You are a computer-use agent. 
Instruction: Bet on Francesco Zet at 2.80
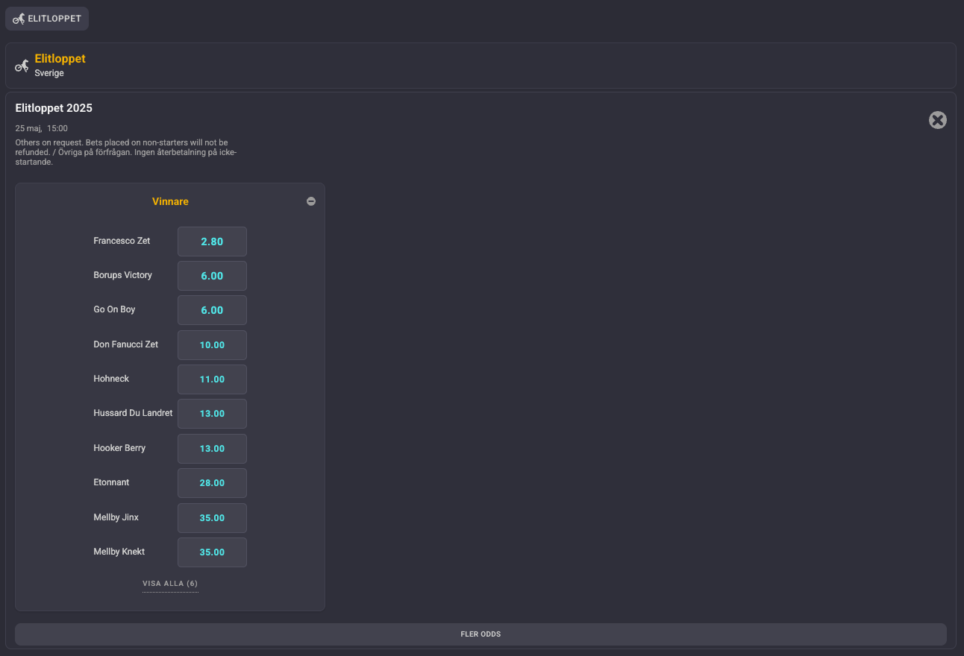coord(212,242)
